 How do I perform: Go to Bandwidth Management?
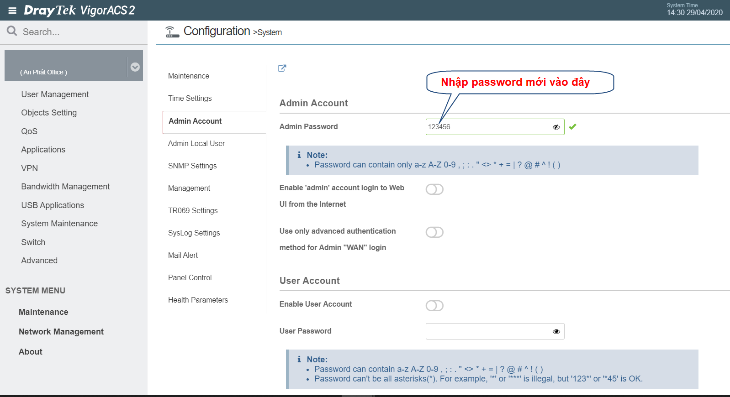(x=65, y=187)
